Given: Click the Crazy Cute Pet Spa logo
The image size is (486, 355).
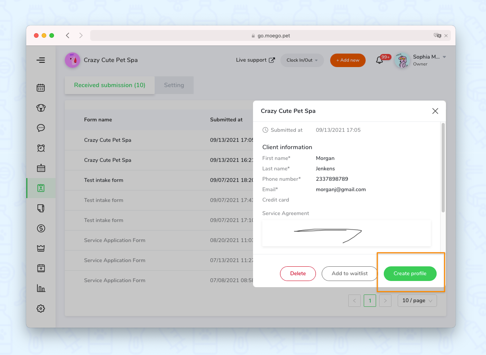Looking at the screenshot, I should [x=73, y=60].
